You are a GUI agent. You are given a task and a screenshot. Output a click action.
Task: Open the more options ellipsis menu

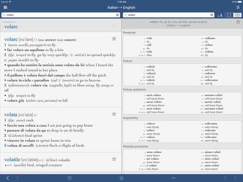(x=173, y=178)
